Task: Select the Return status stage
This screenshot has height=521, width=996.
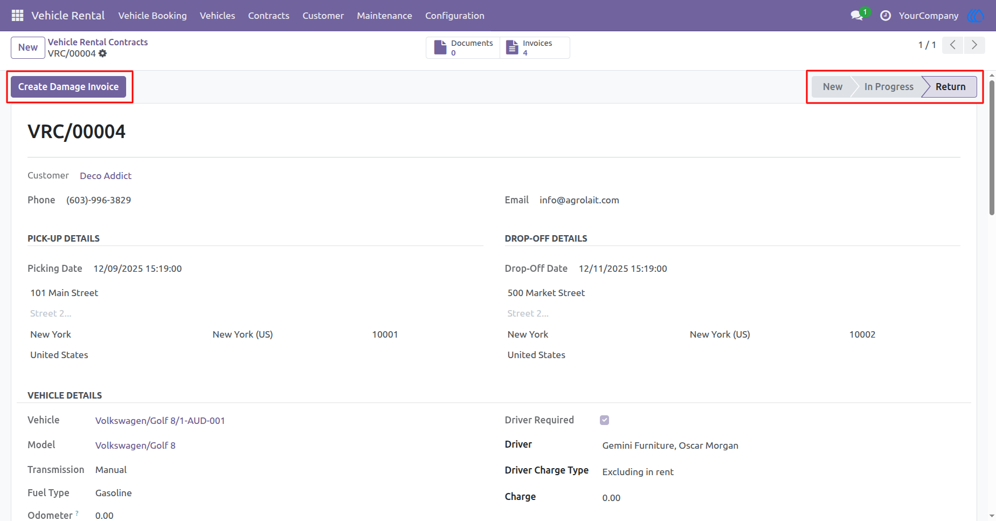Action: click(x=950, y=87)
